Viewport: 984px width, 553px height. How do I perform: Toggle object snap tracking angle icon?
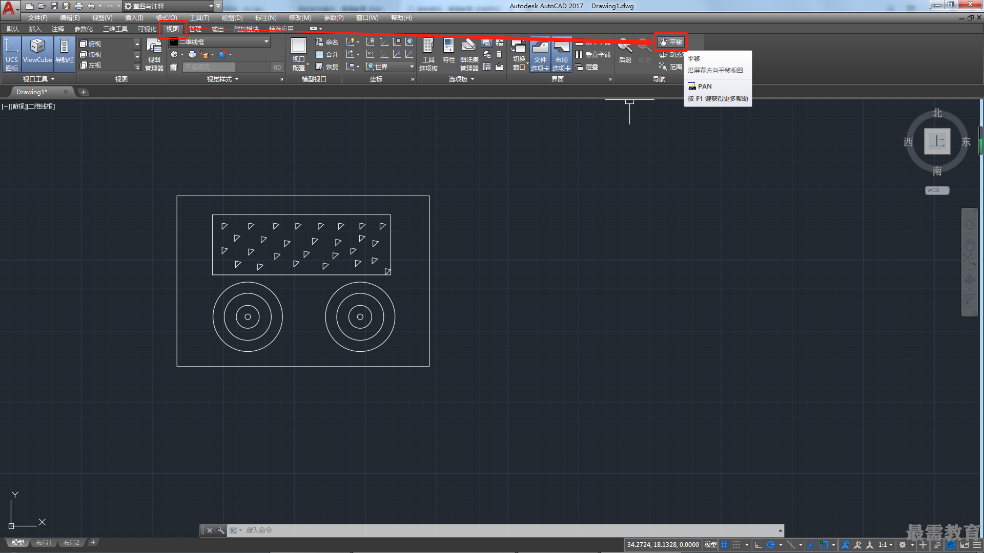click(811, 545)
